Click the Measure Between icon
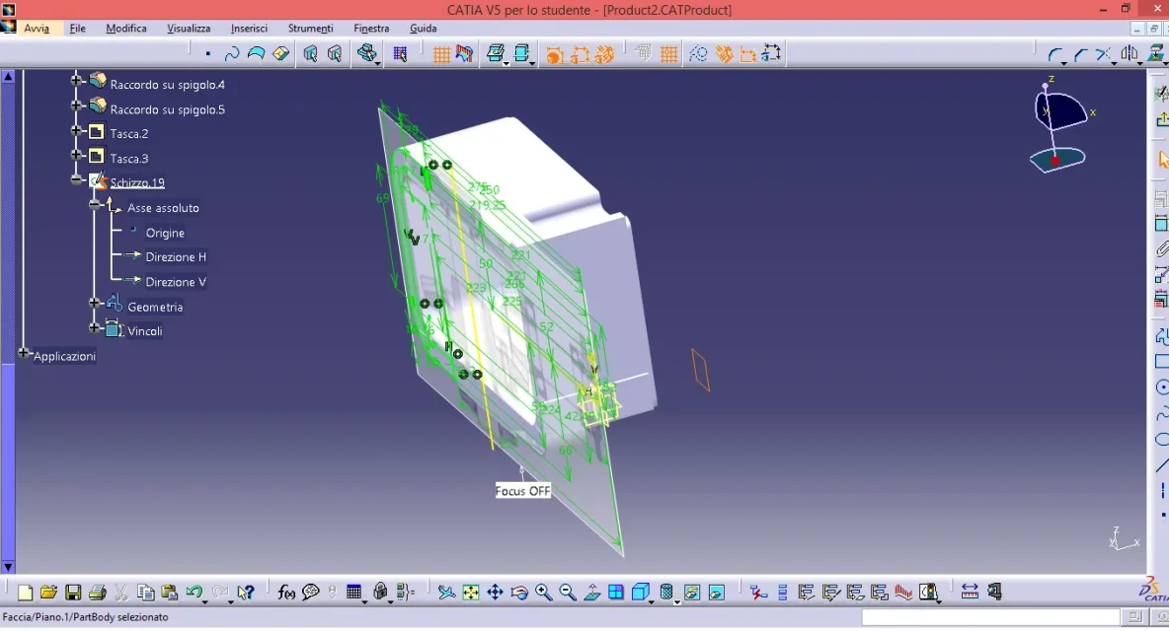Screen dimensions: 1169x631 [x=970, y=593]
